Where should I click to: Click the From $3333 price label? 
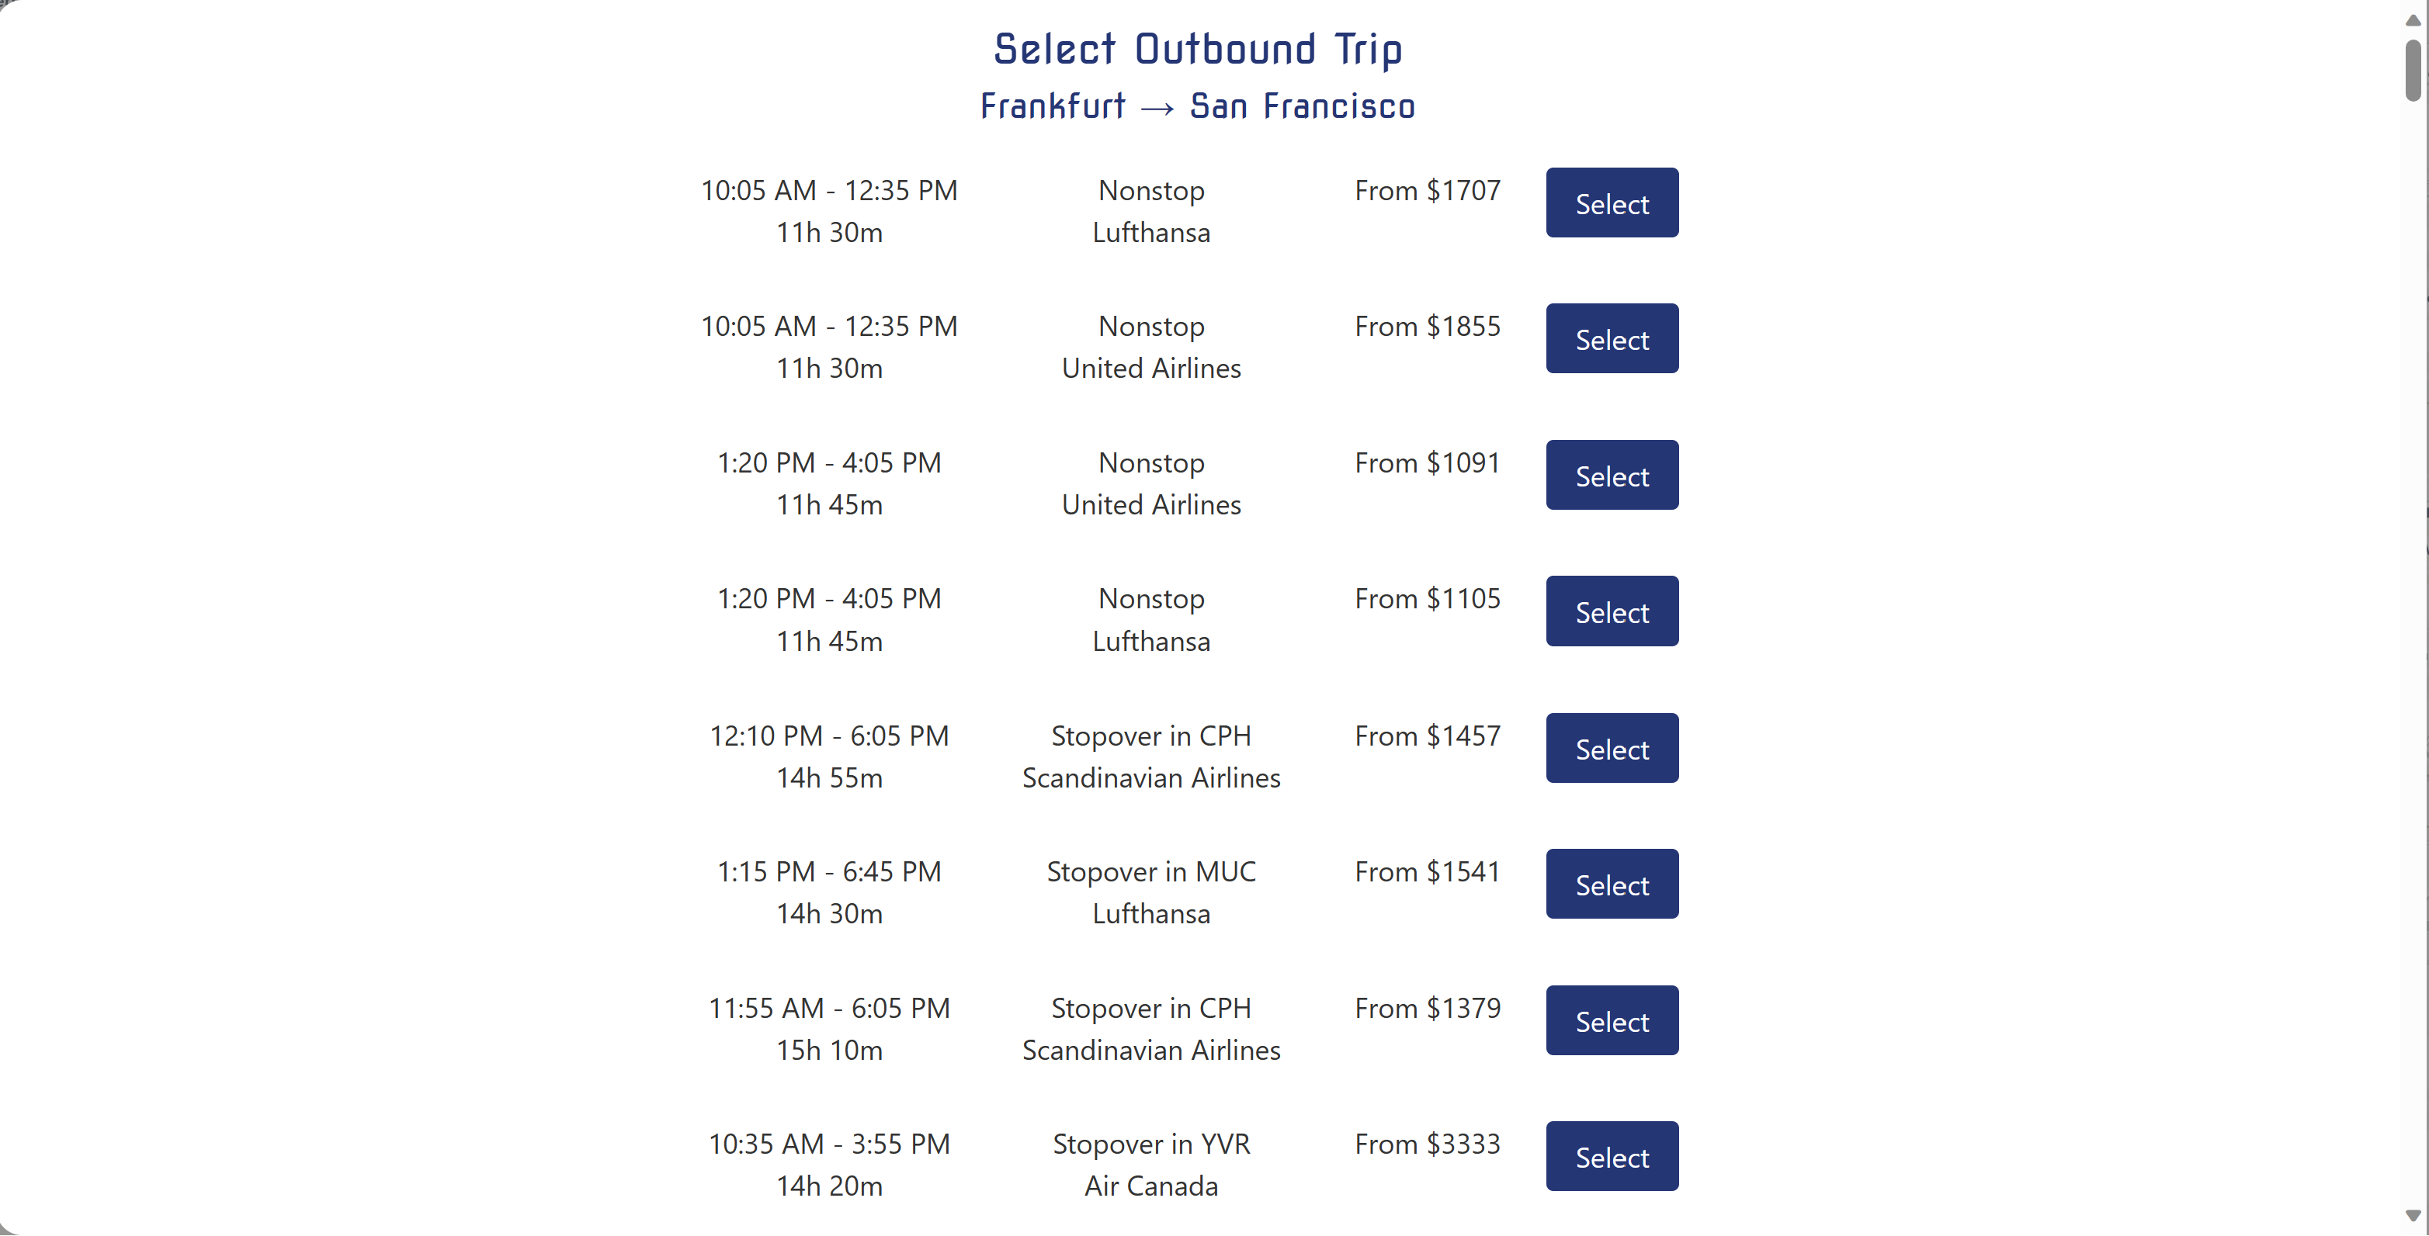tap(1427, 1144)
